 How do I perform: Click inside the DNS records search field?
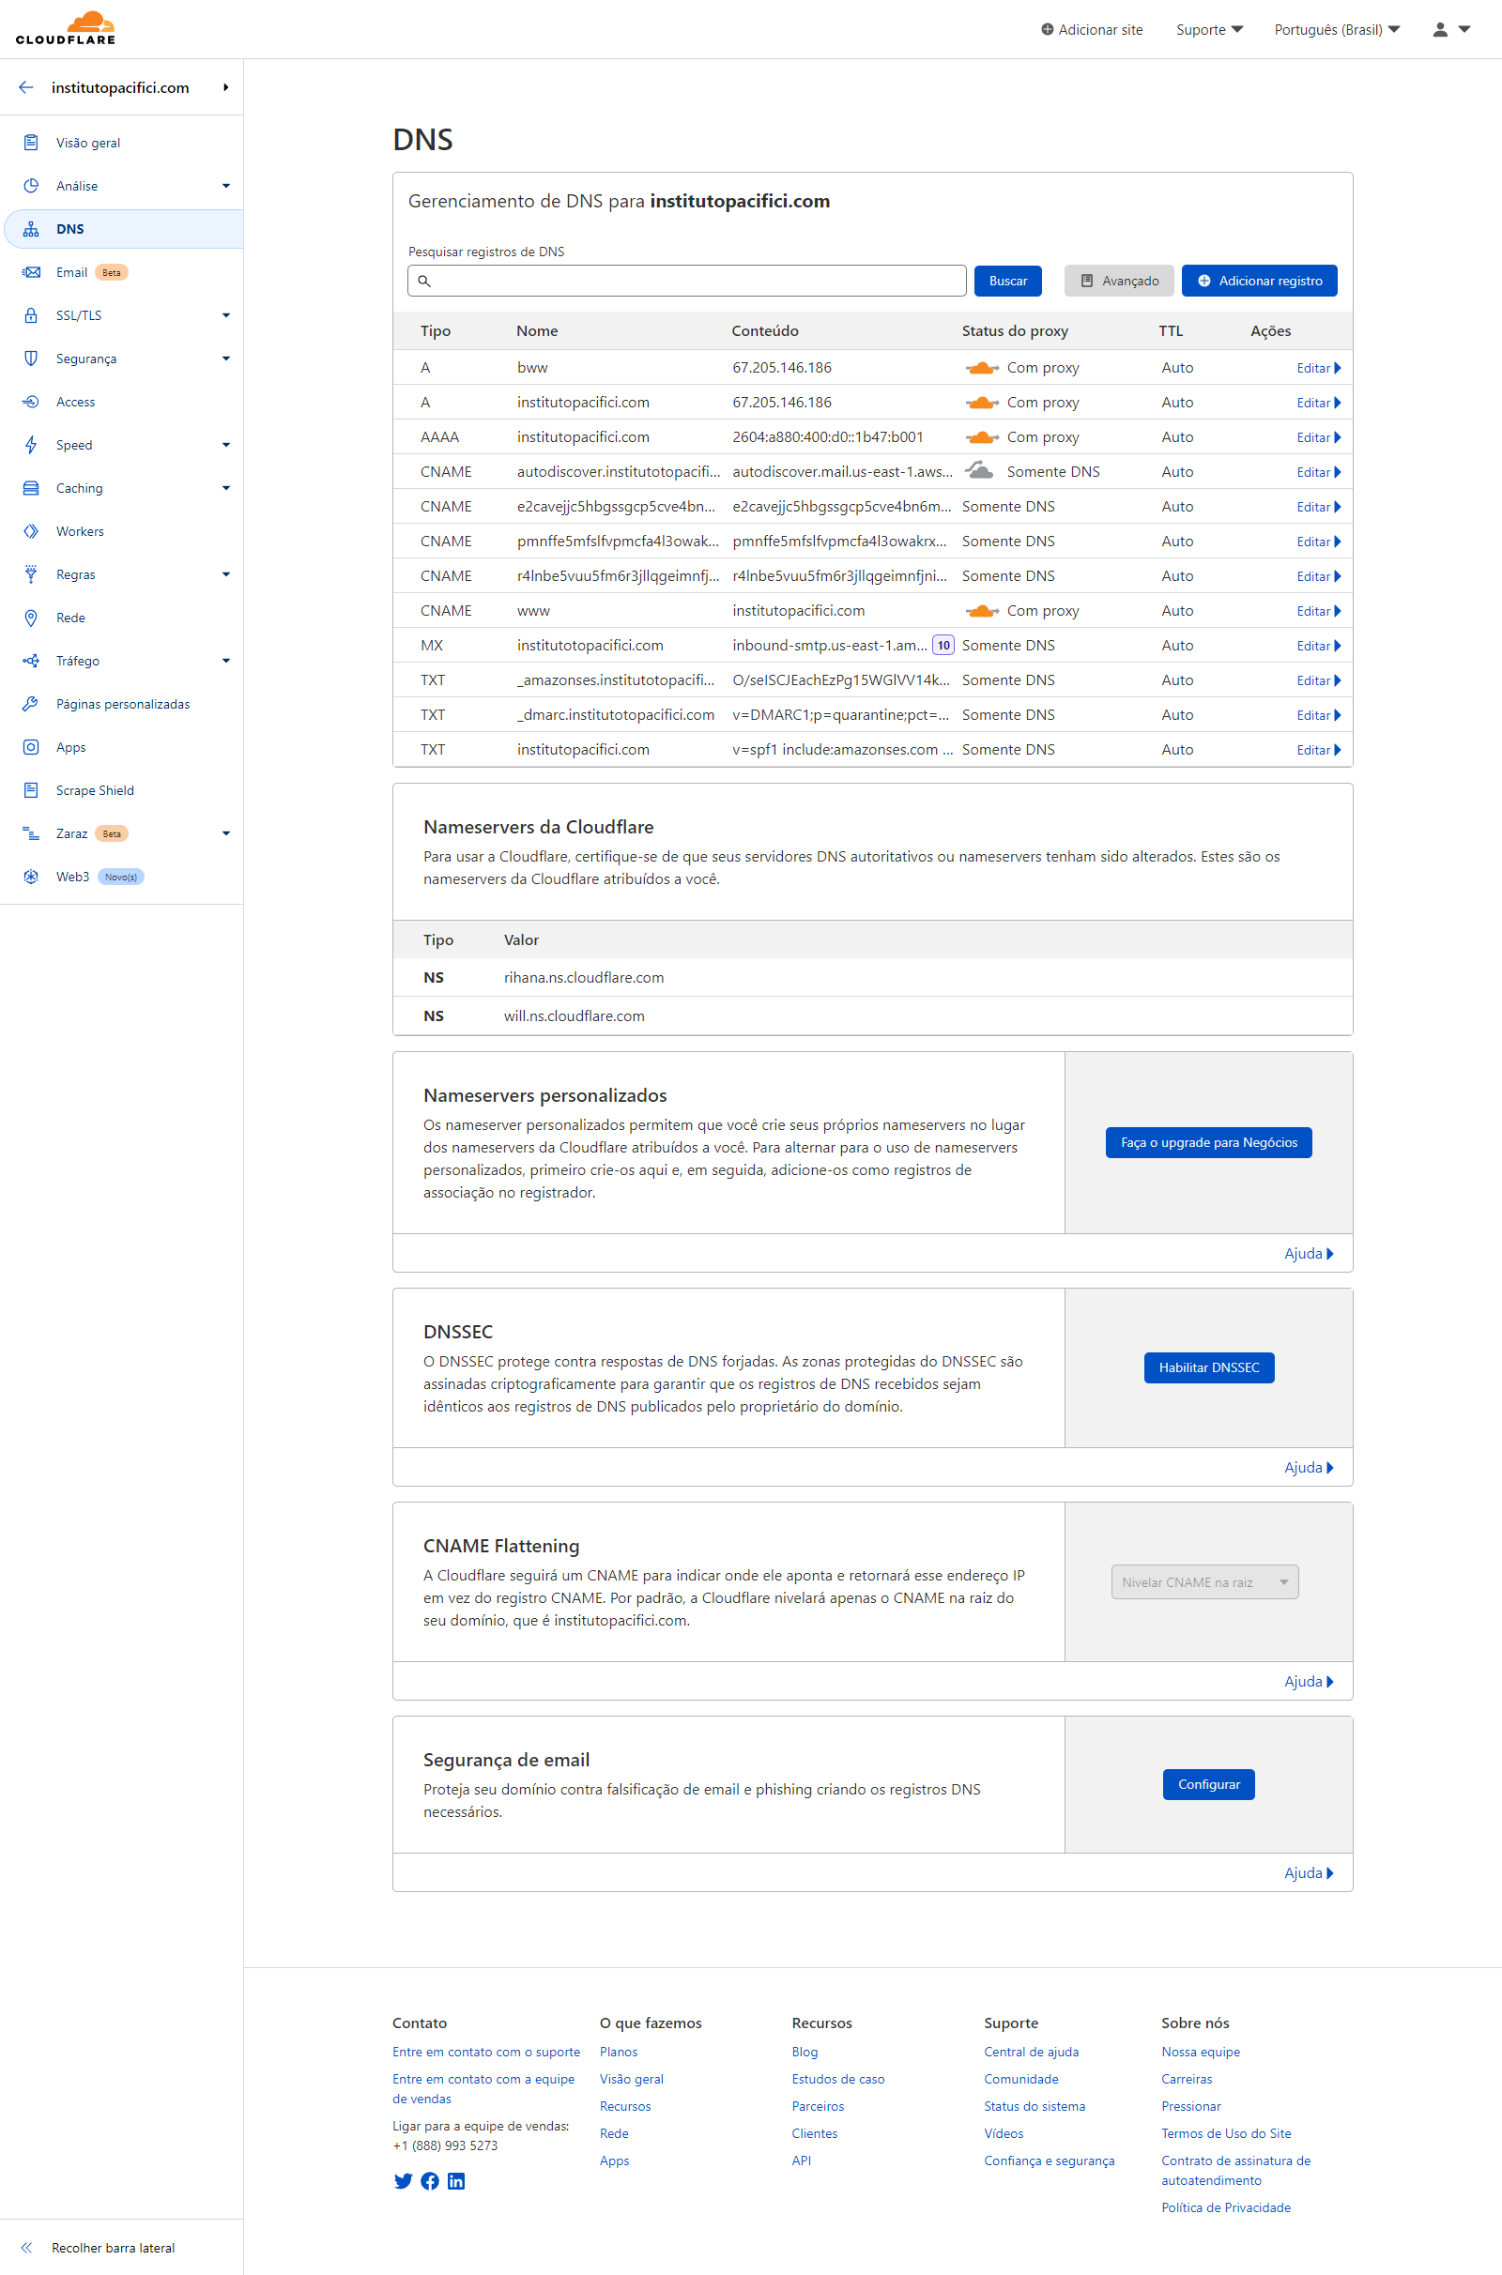(687, 281)
